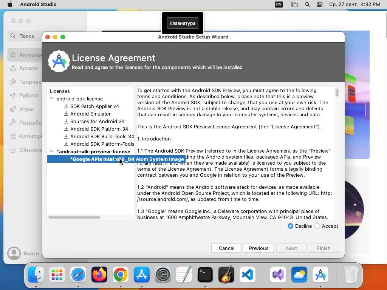Viewport: 387px width, 290px height.
Task: Click download icon beside Android Emulator
Action: click(66, 114)
